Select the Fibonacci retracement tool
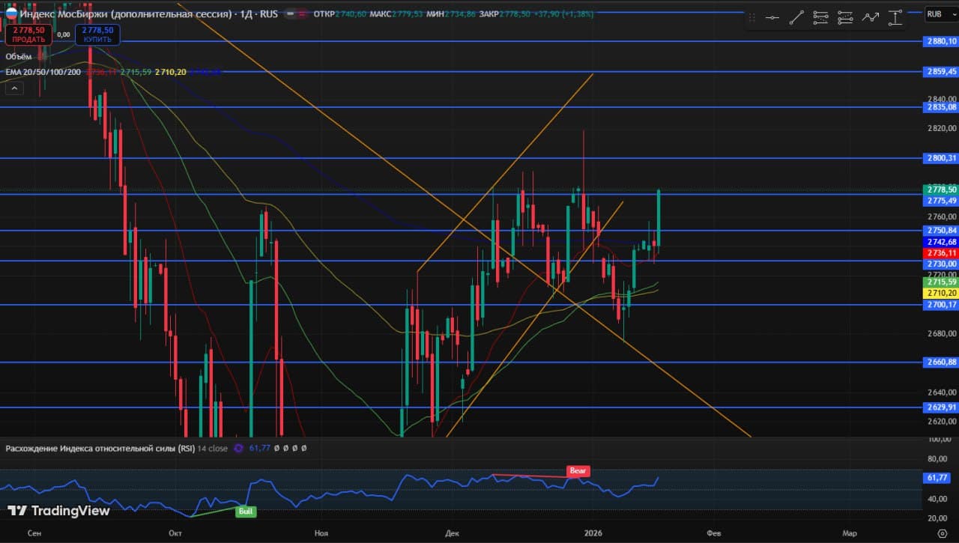Screen dimensions: 959x543 click(x=820, y=18)
